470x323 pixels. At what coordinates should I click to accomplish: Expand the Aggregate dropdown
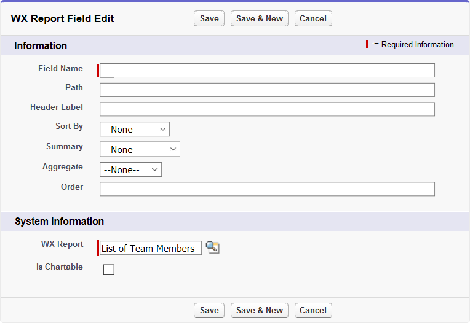pyautogui.click(x=130, y=169)
